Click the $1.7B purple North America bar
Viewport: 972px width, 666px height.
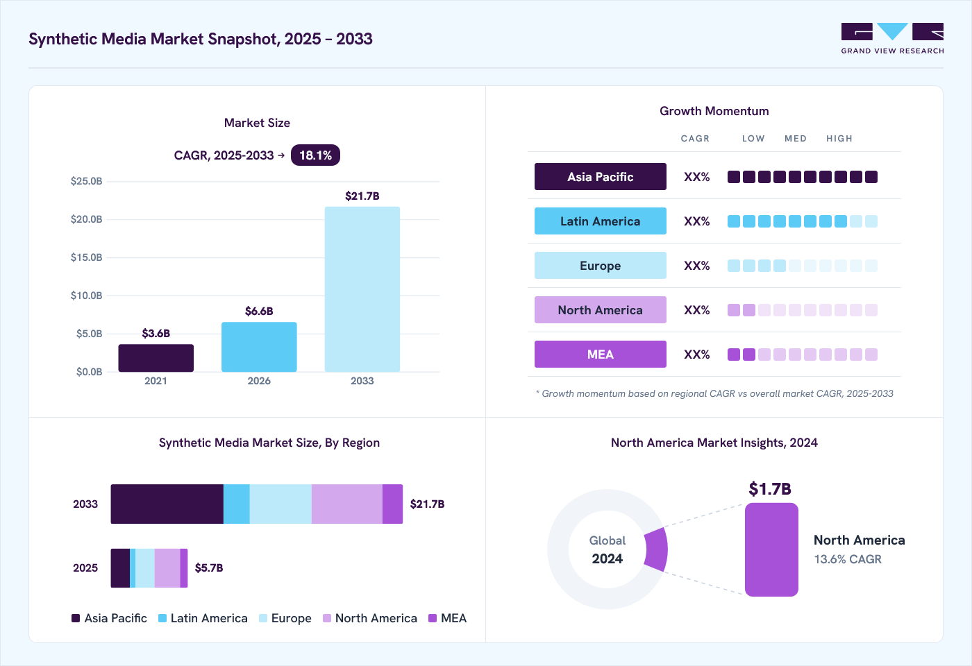pos(771,549)
